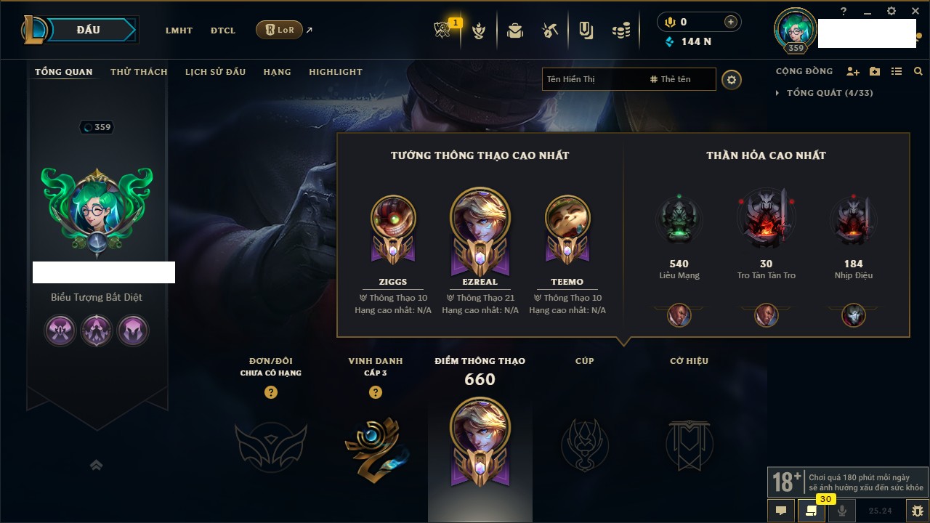Click the plus button to buy RP
930x523 pixels.
click(731, 22)
